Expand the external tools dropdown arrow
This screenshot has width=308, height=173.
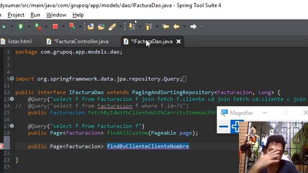pos(46,26)
